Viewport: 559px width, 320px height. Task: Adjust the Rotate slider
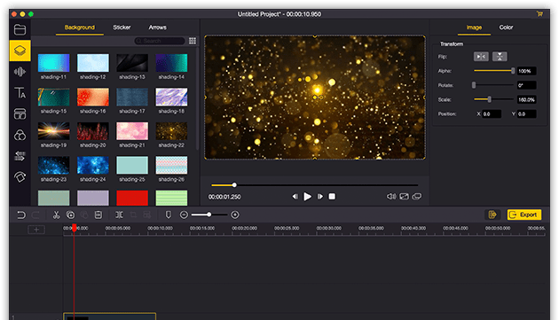494,85
